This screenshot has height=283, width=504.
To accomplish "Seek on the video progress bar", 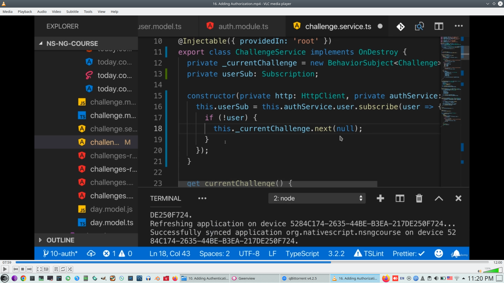I will pos(252,262).
